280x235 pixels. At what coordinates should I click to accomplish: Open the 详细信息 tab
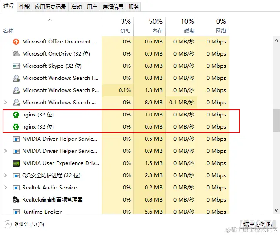pos(113,7)
